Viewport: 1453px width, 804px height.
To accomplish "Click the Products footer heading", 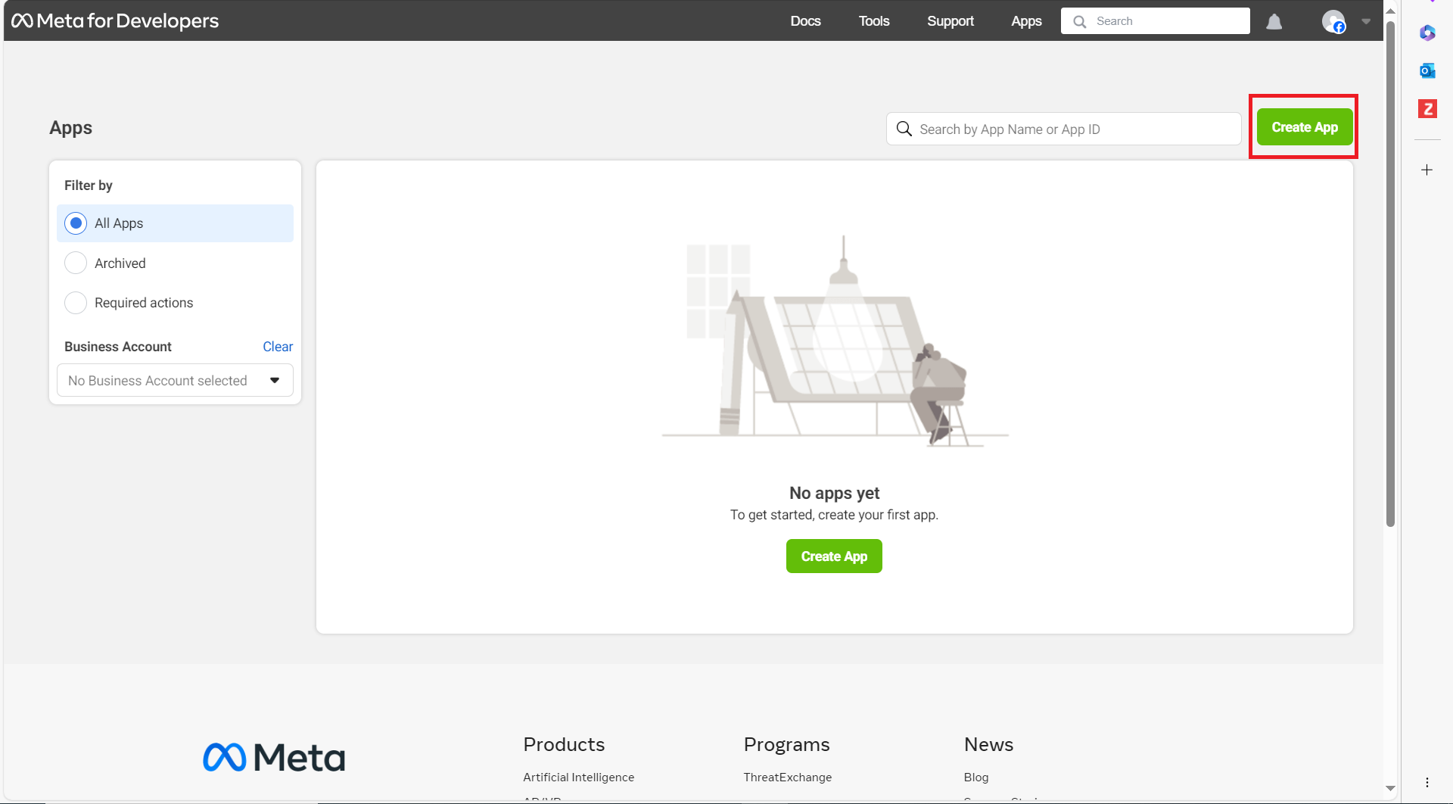I will [564, 744].
